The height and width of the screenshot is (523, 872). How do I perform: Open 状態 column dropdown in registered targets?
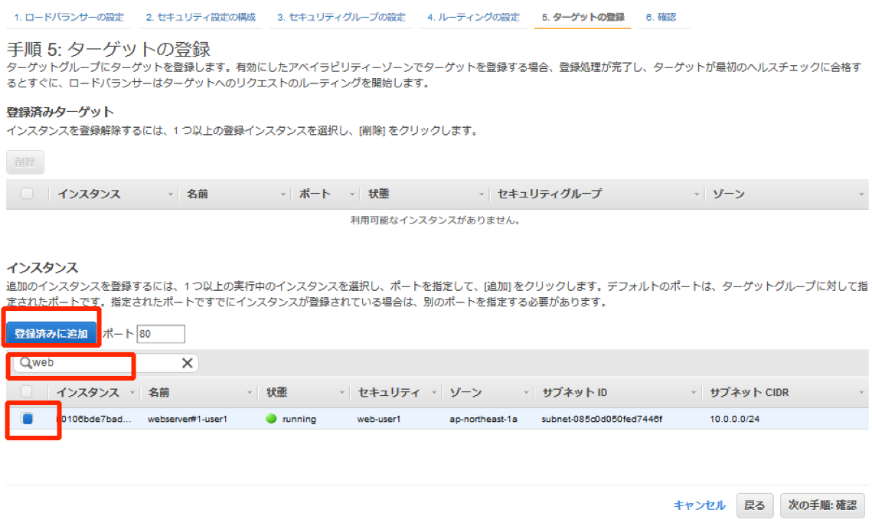(481, 194)
